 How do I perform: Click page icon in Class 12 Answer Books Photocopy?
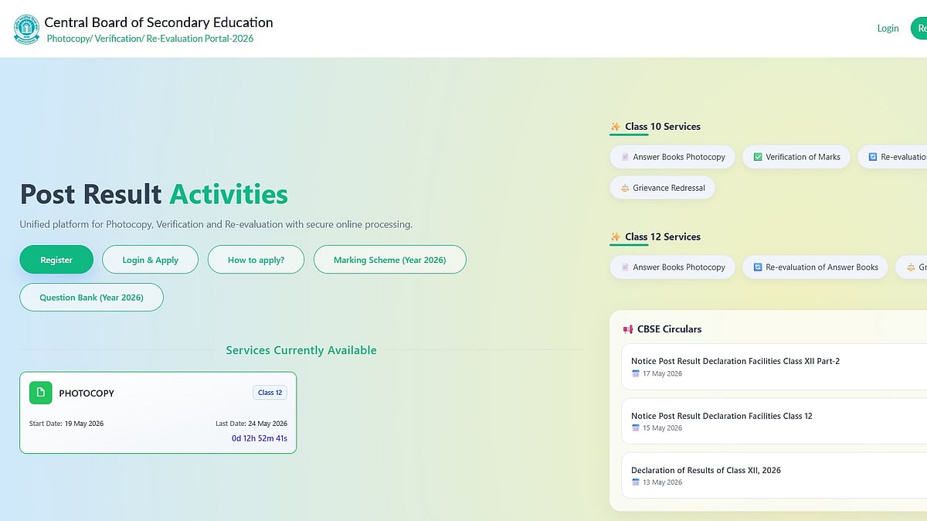(x=626, y=267)
